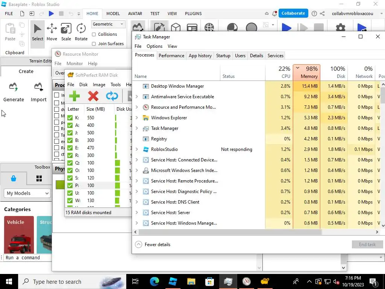This screenshot has height=289, width=385.
Task: Expand the Windows Explorer process row
Action: pos(137,118)
